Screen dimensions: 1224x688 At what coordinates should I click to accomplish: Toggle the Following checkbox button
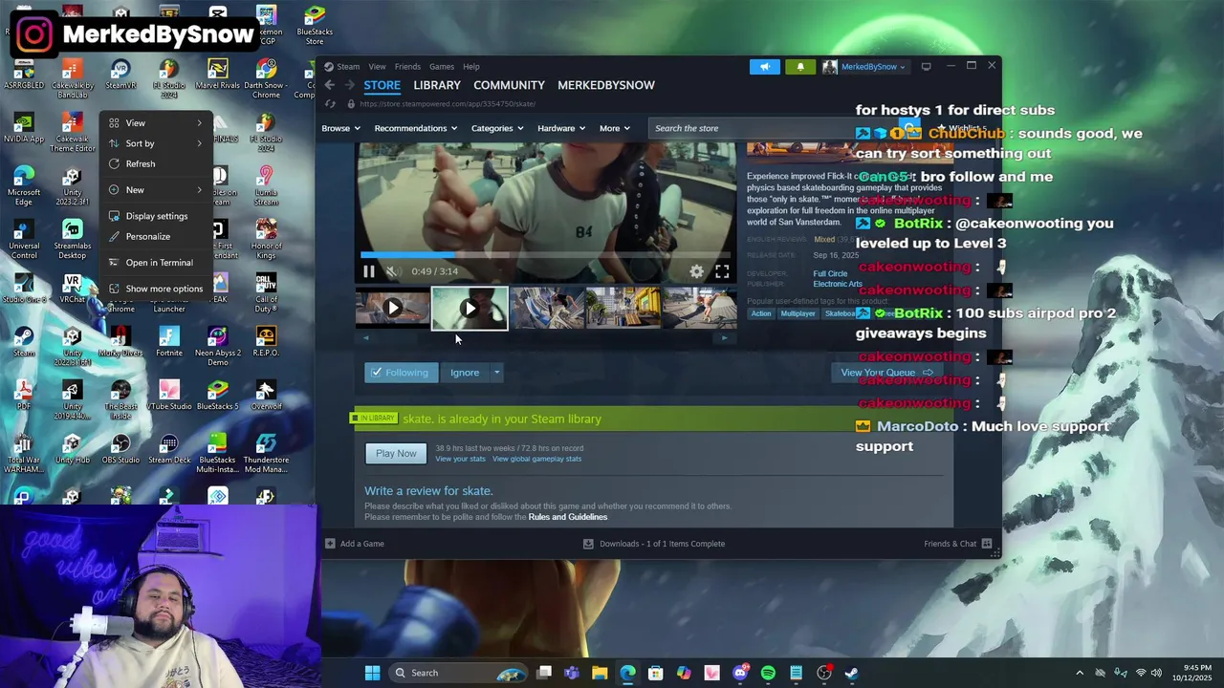[401, 373]
